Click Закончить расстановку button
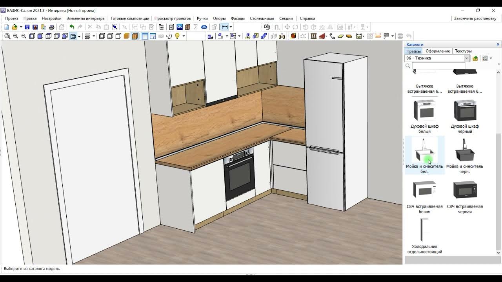 (475, 18)
